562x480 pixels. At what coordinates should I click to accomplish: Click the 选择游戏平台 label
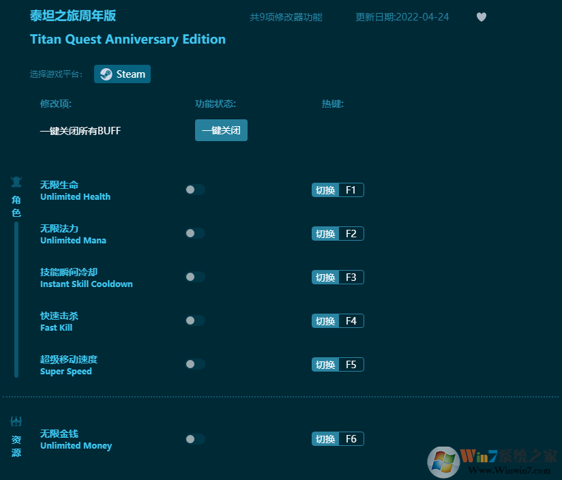57,74
